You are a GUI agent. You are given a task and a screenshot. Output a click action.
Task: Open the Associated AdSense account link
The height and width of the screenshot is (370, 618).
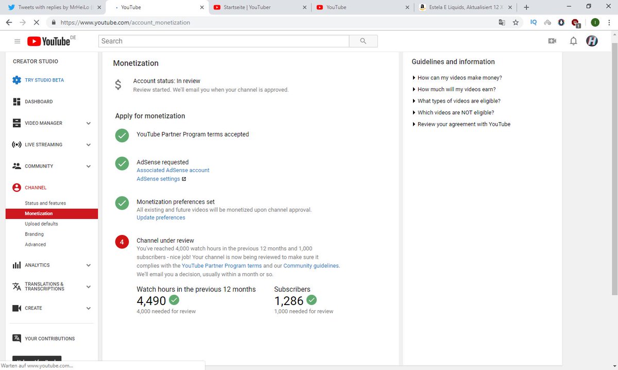pyautogui.click(x=173, y=170)
